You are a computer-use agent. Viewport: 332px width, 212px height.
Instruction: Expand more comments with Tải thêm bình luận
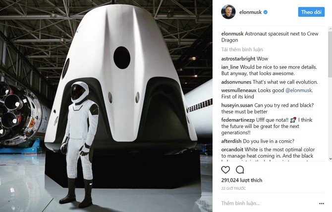point(242,49)
